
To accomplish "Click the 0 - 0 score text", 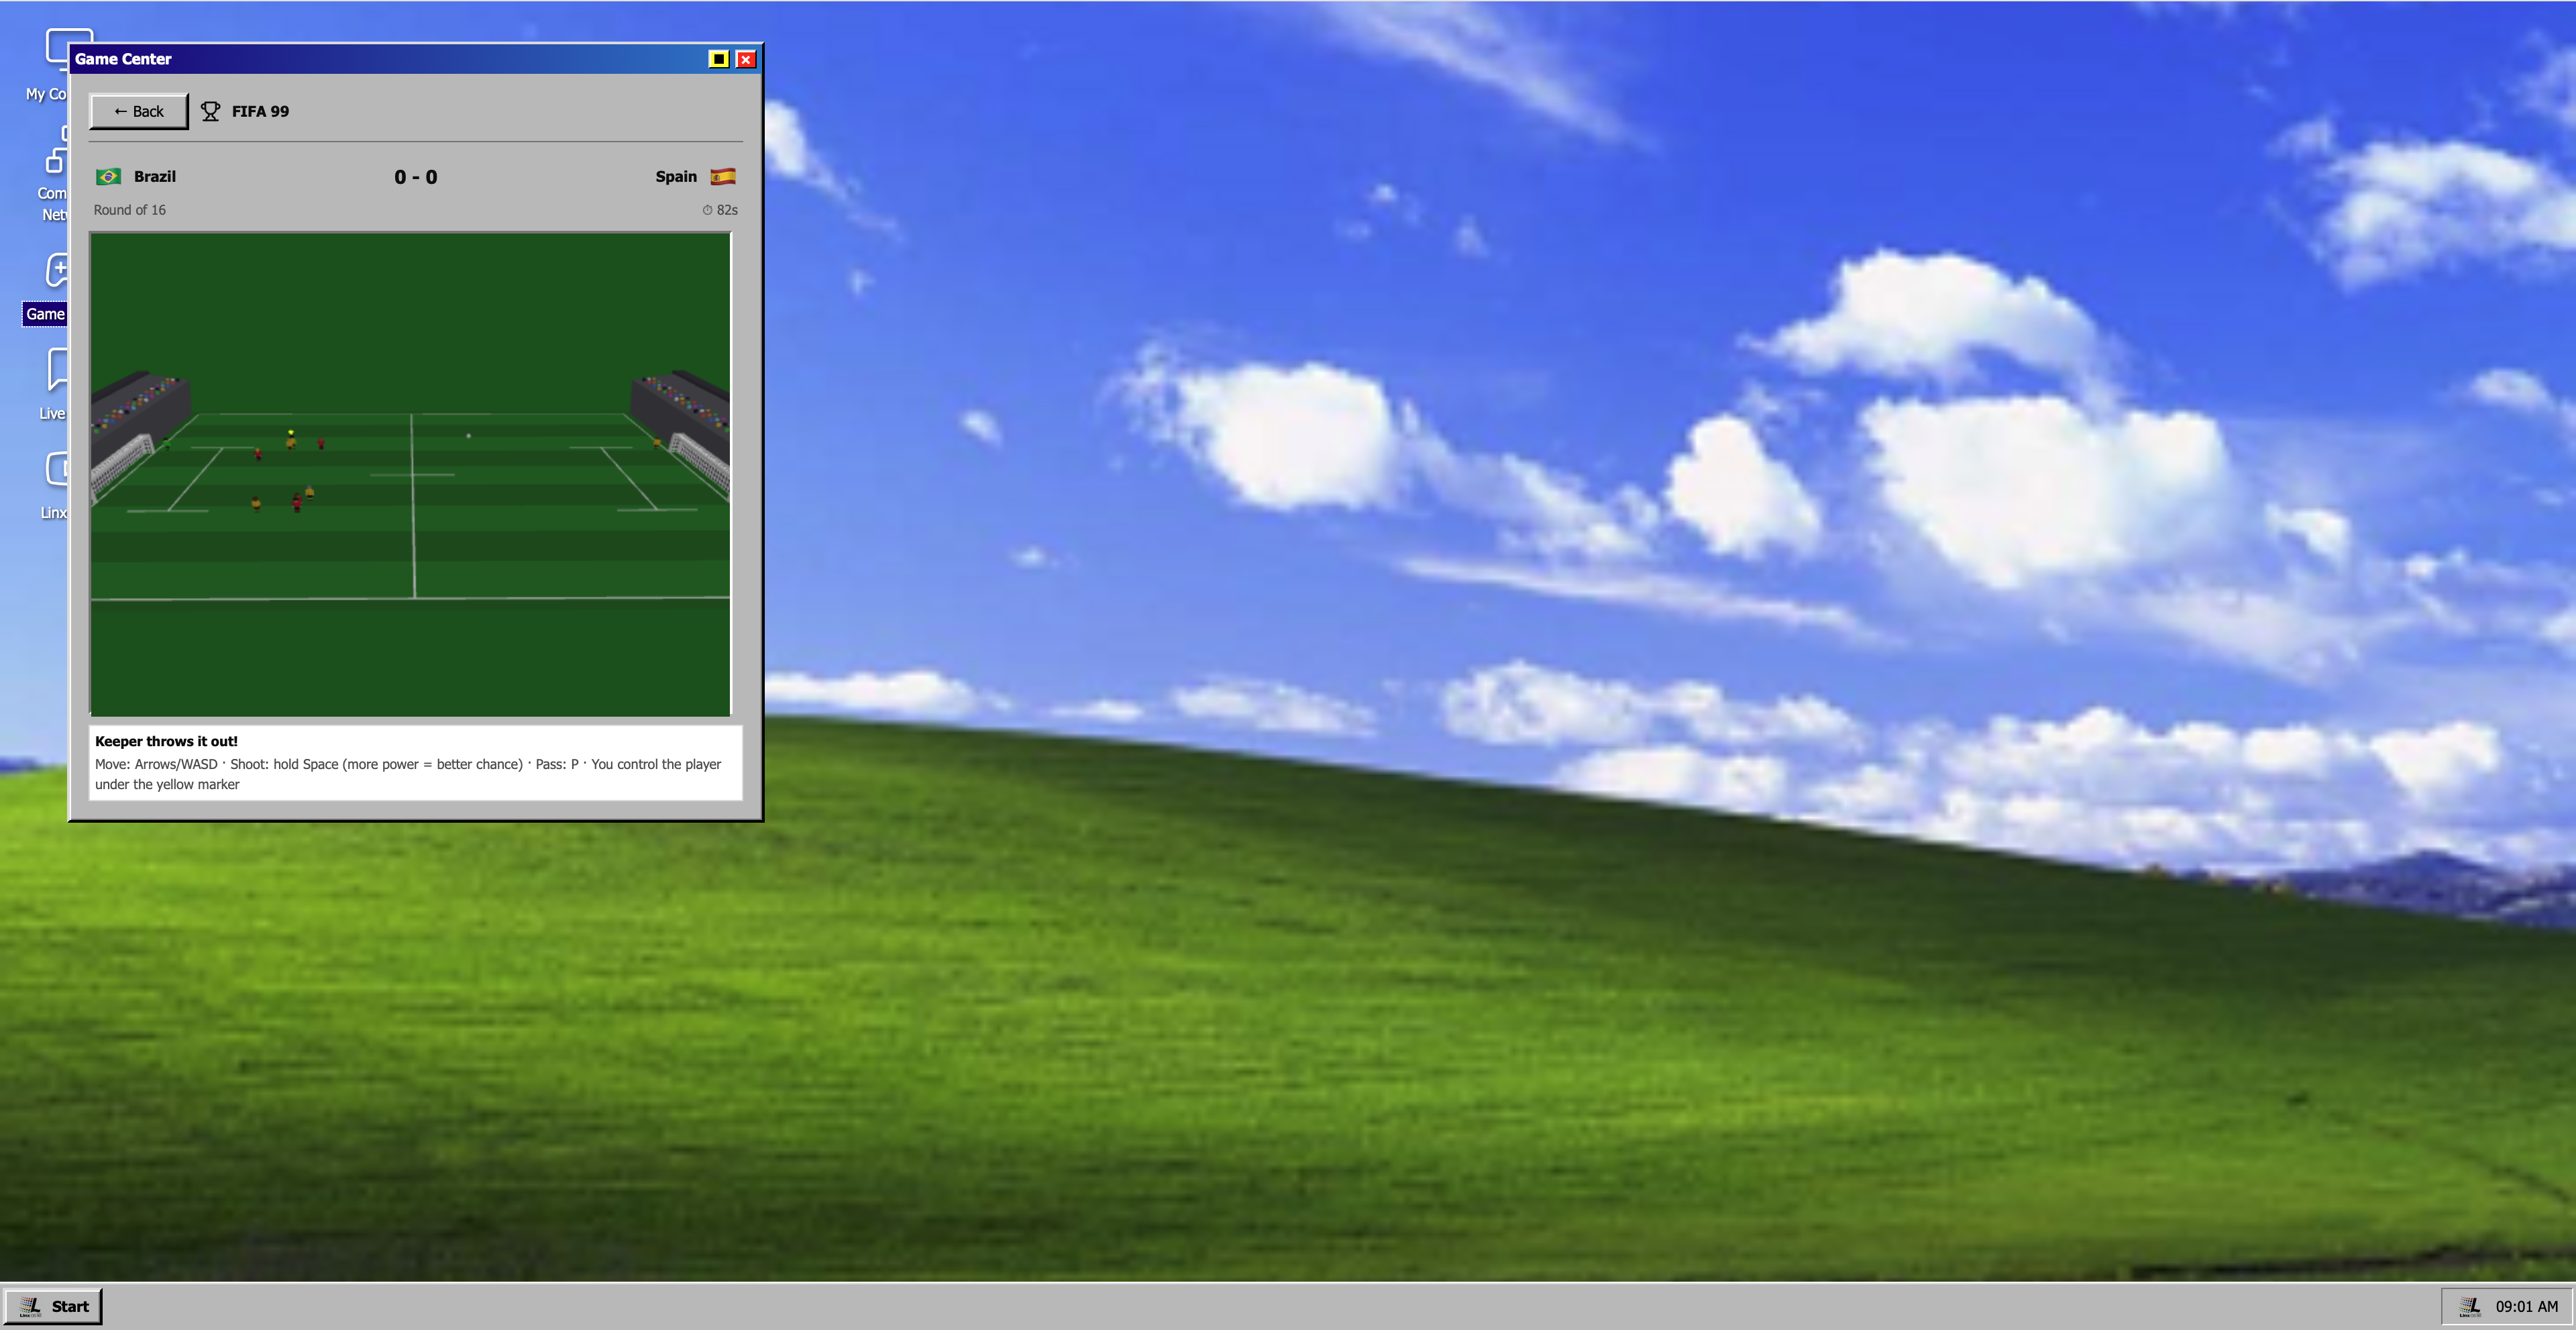I will coord(416,177).
